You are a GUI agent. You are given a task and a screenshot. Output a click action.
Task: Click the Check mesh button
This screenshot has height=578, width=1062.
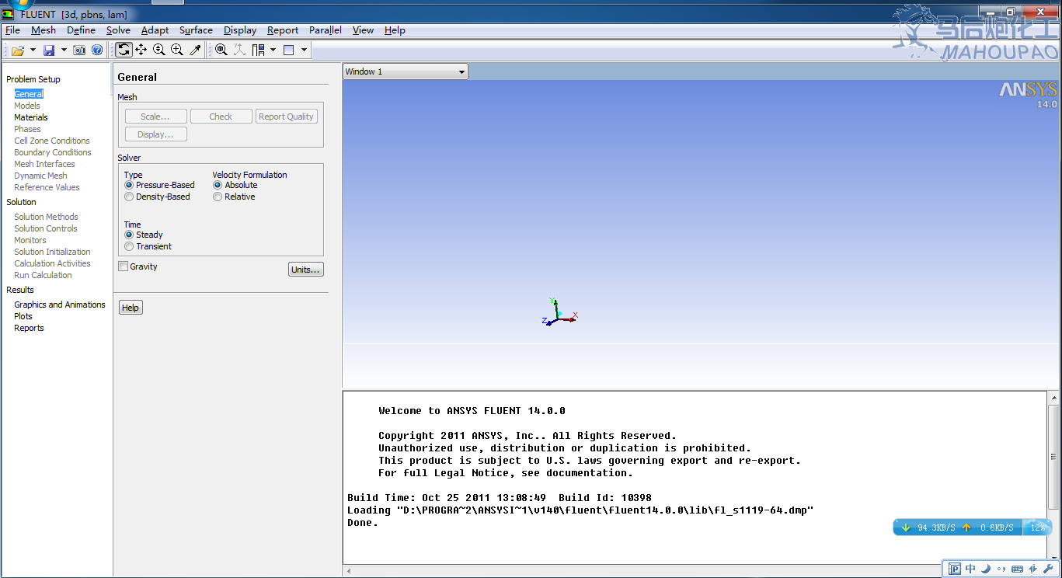221,117
